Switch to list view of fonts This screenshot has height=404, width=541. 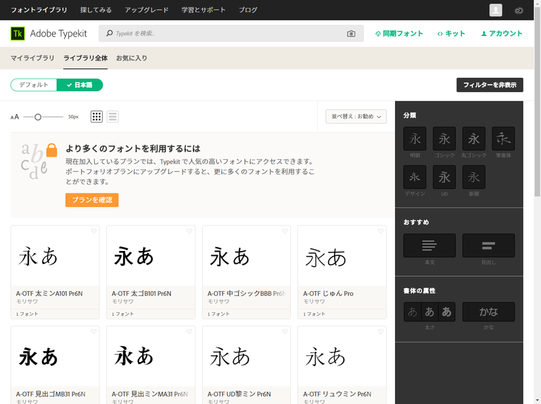point(112,116)
